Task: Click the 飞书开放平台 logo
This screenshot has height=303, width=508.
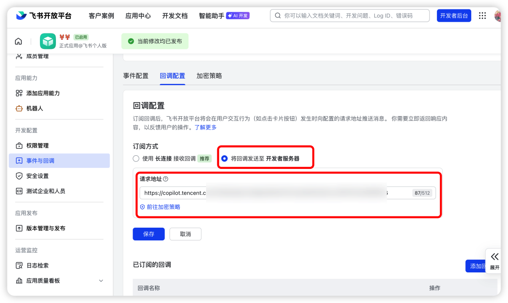Action: [44, 16]
